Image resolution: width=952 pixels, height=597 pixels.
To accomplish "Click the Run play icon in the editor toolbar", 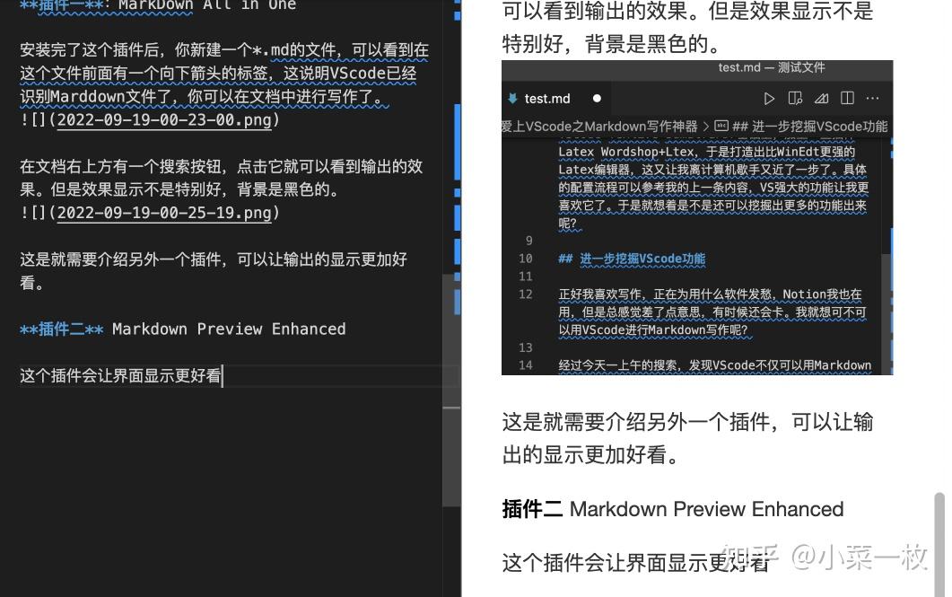I will point(769,99).
